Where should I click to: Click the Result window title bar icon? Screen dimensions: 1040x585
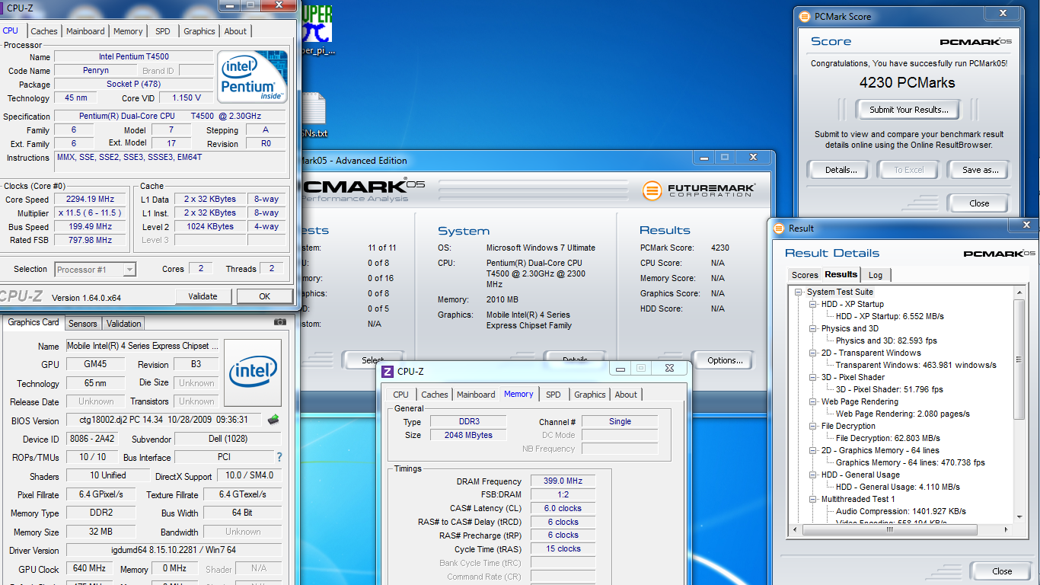[779, 228]
